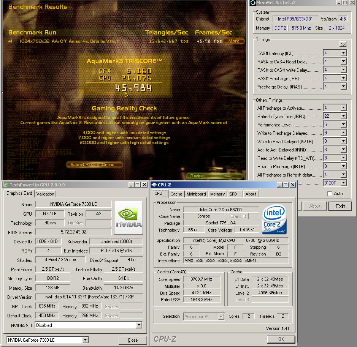This screenshot has height=347, width=357.
Task: Close the MemSet window with X
Action: 352,3
